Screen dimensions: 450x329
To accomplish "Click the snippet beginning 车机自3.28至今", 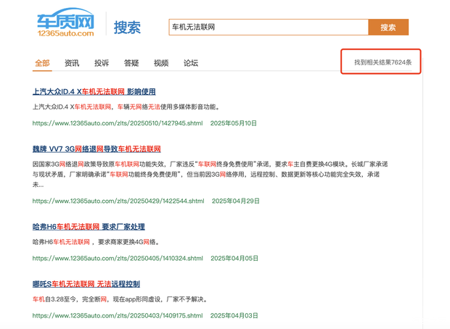I will [120, 299].
